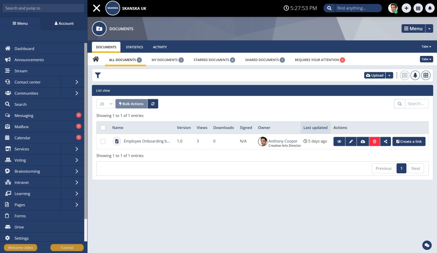Delete the document with the red trash icon

click(x=374, y=142)
